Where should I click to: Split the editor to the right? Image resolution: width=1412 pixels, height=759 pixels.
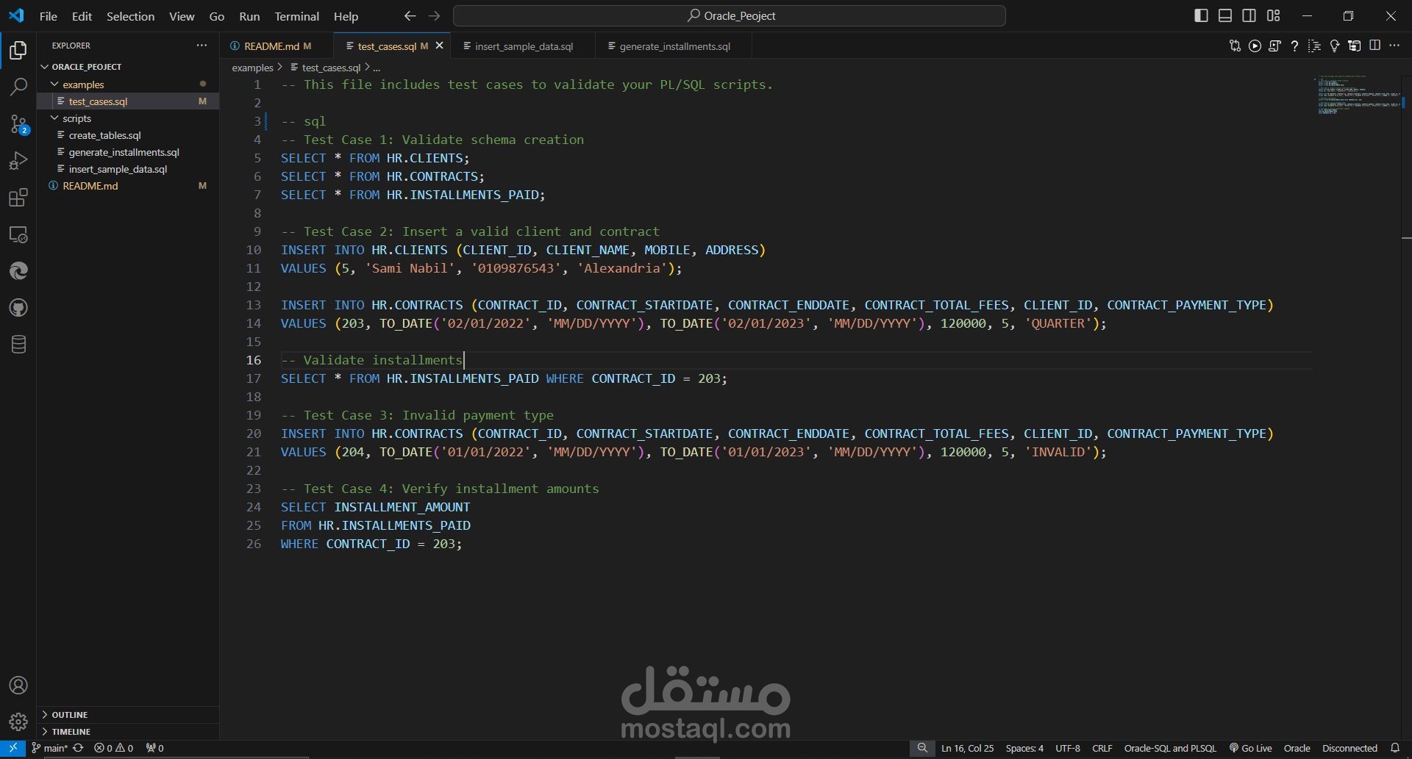1374,46
